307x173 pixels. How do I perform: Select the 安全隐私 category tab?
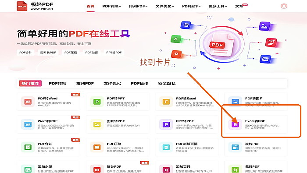pyautogui.click(x=167, y=84)
